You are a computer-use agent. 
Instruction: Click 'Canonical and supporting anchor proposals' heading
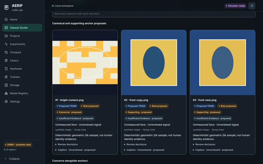[79, 23]
